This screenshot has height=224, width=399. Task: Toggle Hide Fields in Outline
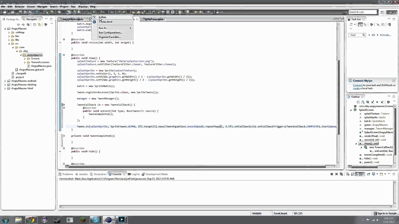(x=368, y=102)
